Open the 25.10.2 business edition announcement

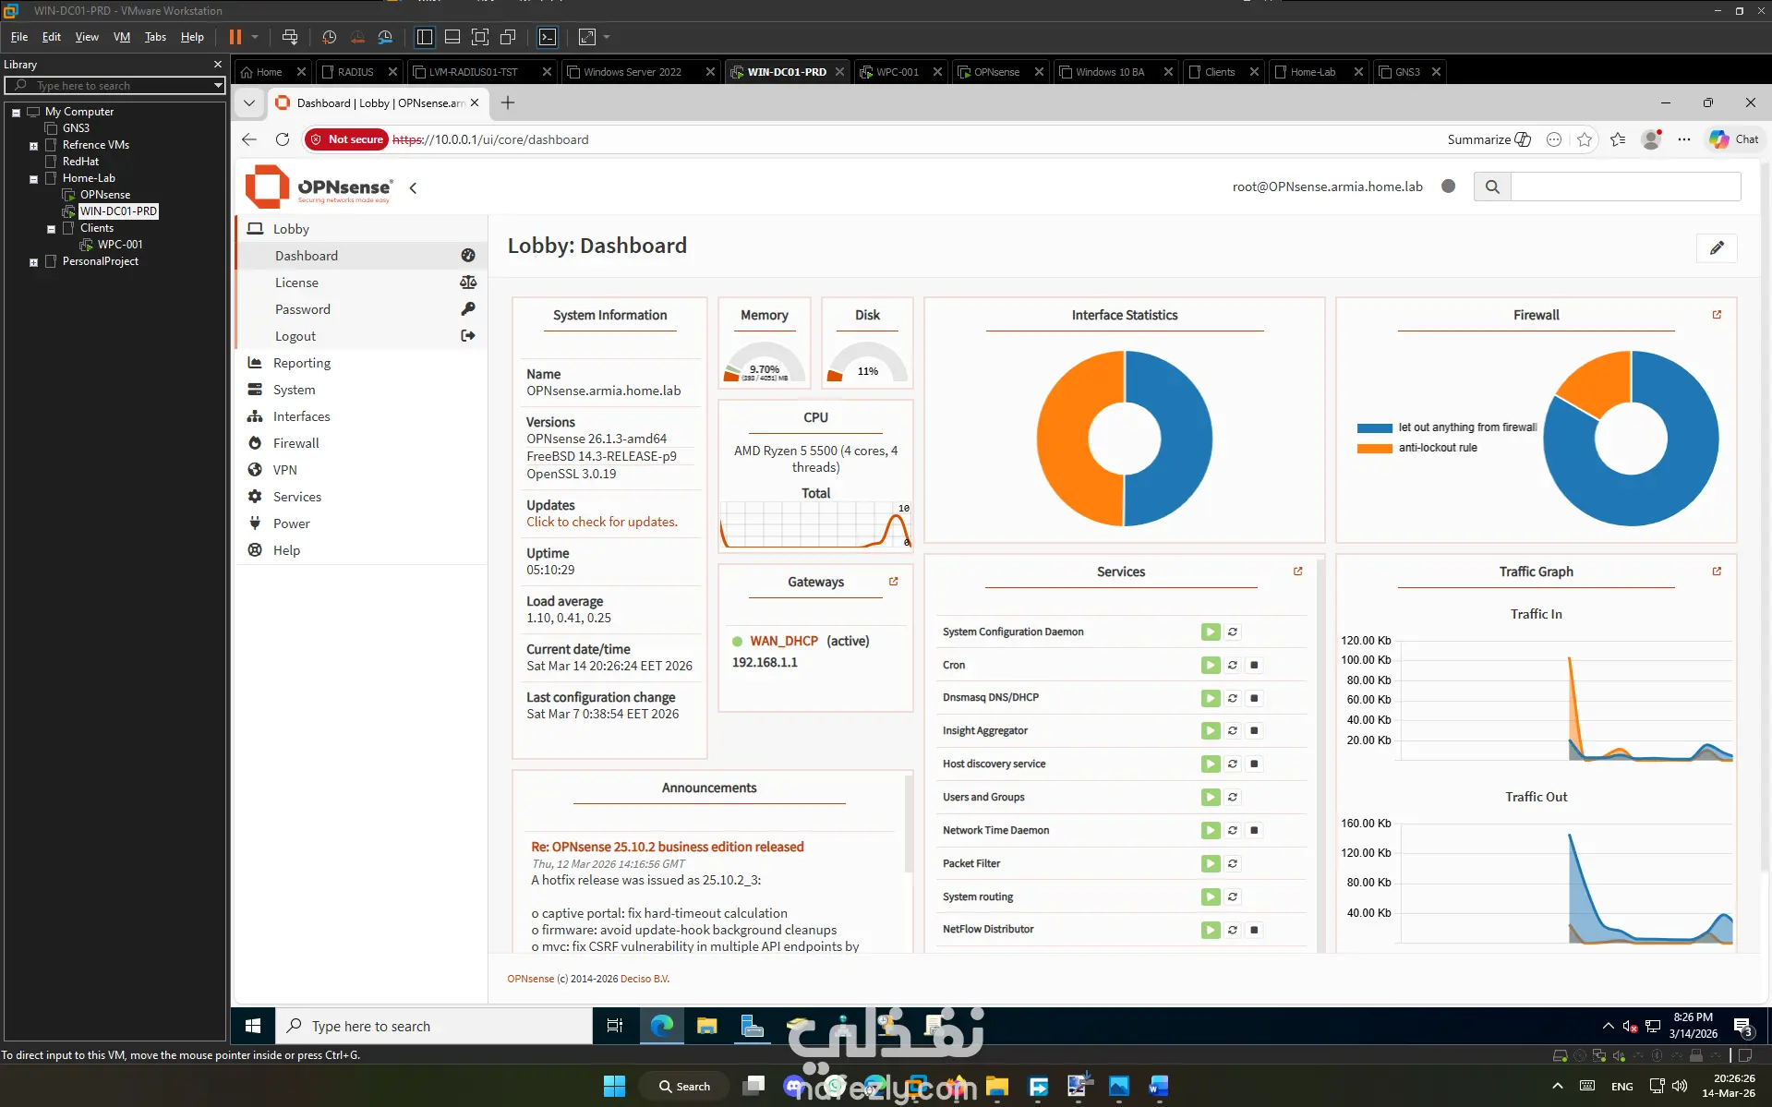pos(668,847)
